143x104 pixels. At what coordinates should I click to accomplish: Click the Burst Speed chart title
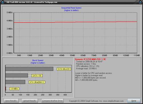[38, 60]
